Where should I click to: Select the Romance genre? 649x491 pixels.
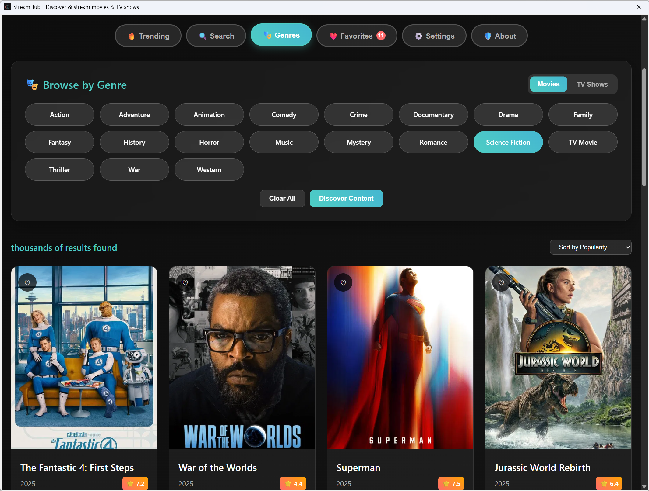pyautogui.click(x=433, y=142)
